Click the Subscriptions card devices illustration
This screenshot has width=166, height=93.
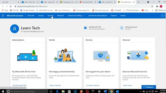pyautogui.click(x=27, y=56)
